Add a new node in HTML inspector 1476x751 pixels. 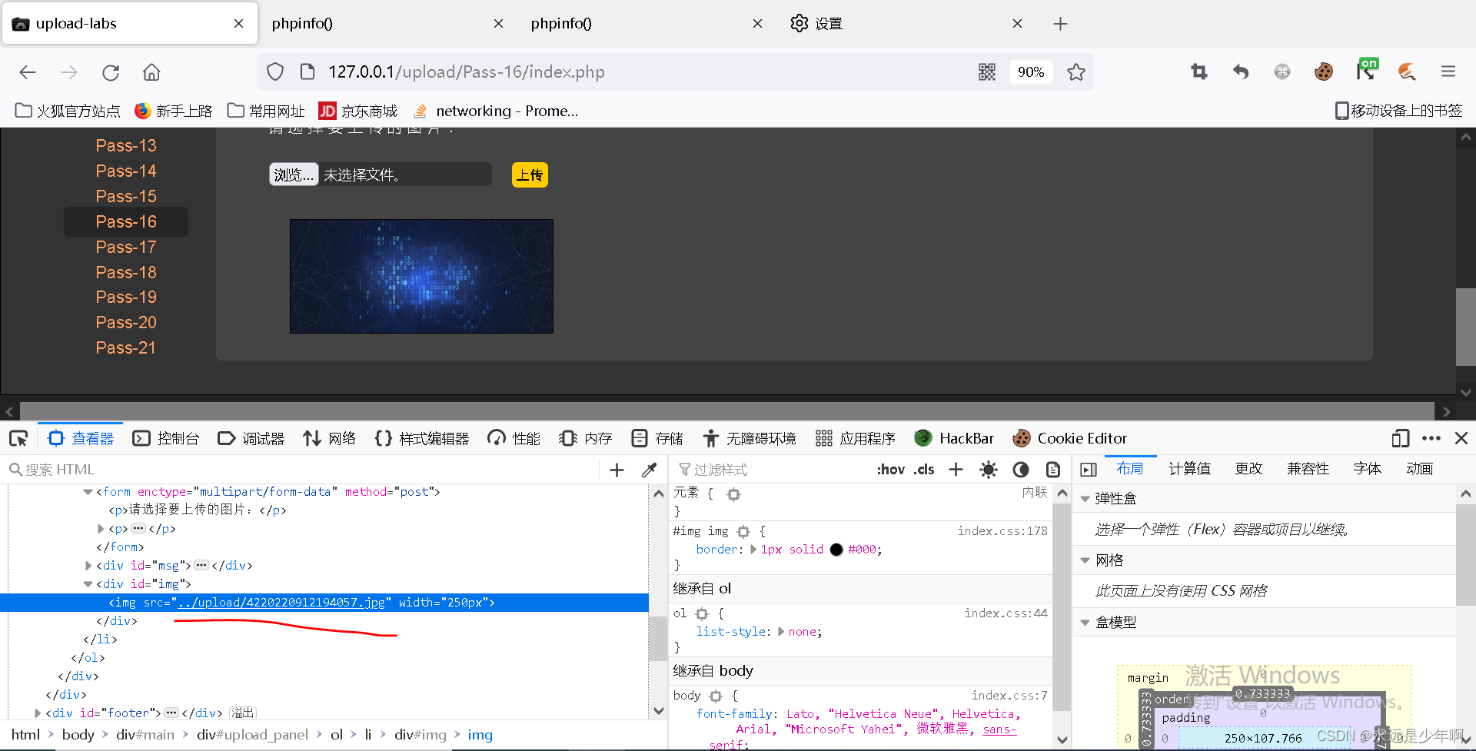click(617, 470)
